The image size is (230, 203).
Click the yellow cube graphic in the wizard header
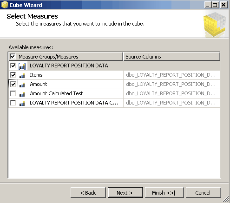pos(215,25)
